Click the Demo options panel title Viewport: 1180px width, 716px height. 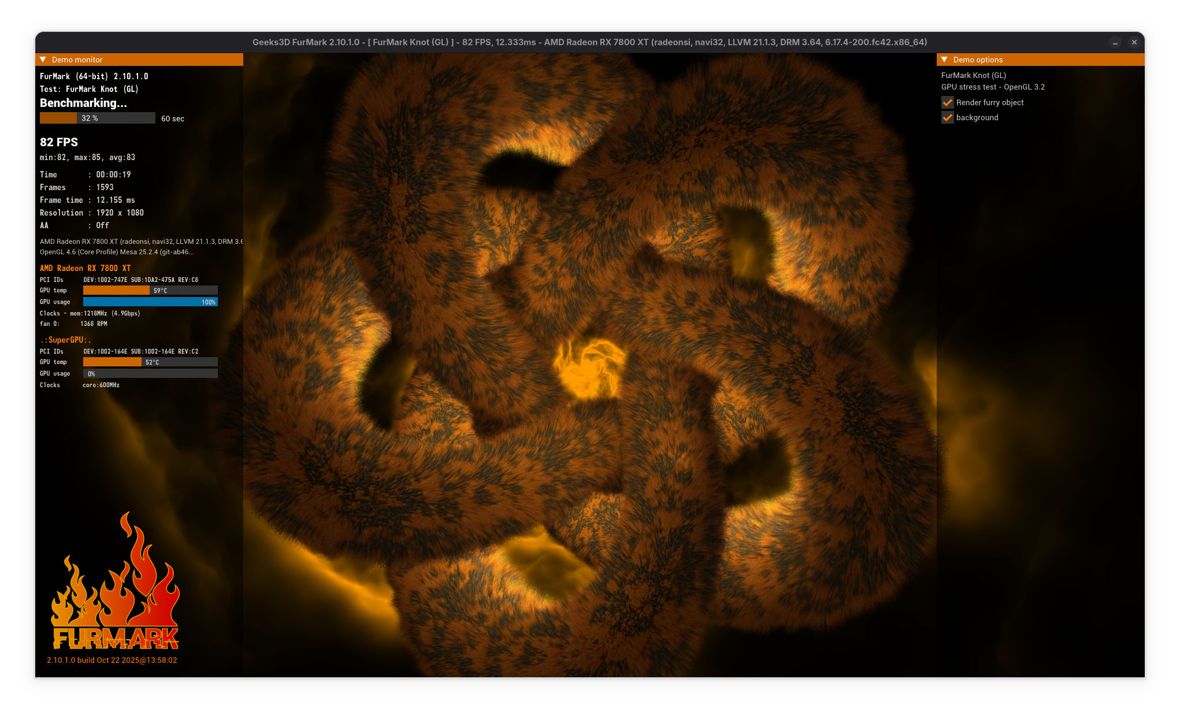[x=978, y=60]
